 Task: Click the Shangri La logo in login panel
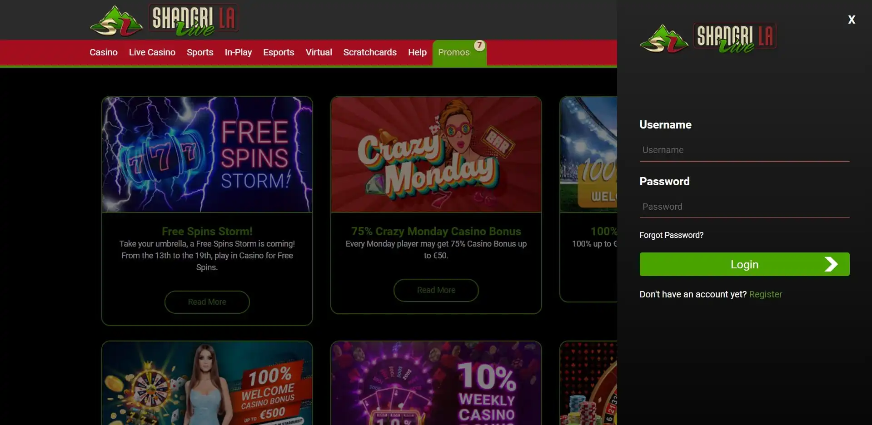pos(708,38)
